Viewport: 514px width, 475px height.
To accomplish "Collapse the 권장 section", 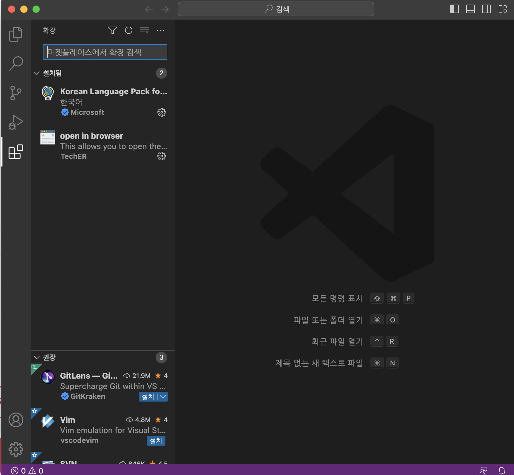I will point(37,357).
